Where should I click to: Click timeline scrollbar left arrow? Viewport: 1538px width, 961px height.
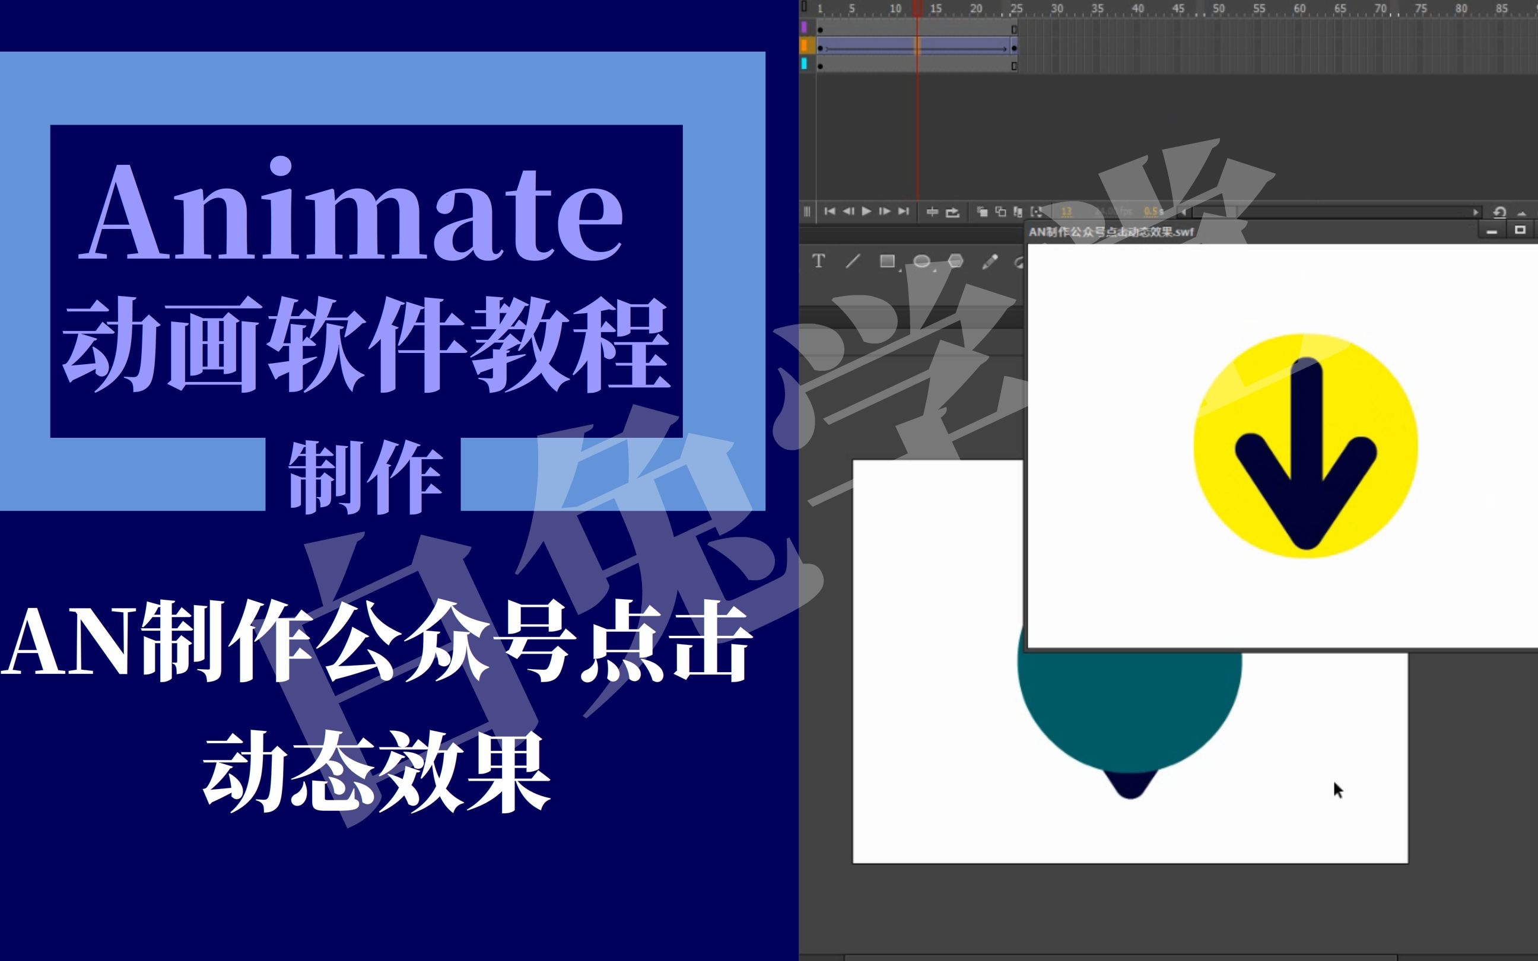tap(1183, 212)
